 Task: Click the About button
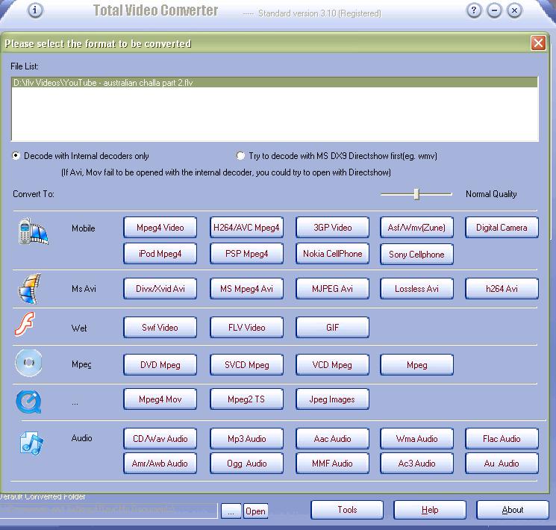click(513, 510)
